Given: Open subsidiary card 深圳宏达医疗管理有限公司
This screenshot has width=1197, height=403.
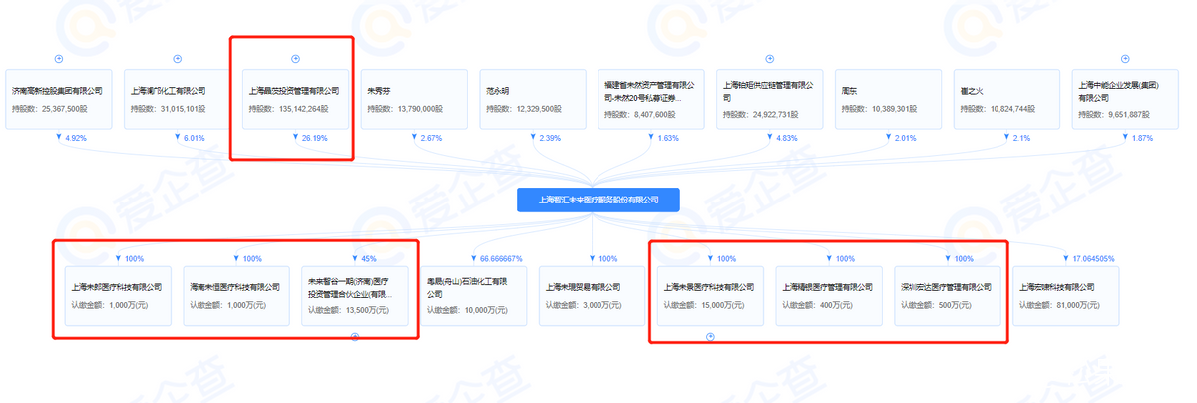Looking at the screenshot, I should point(949,296).
